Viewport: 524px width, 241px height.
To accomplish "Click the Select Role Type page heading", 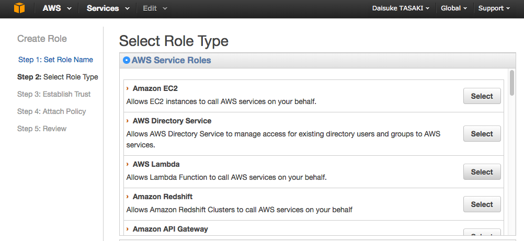I will [x=174, y=41].
